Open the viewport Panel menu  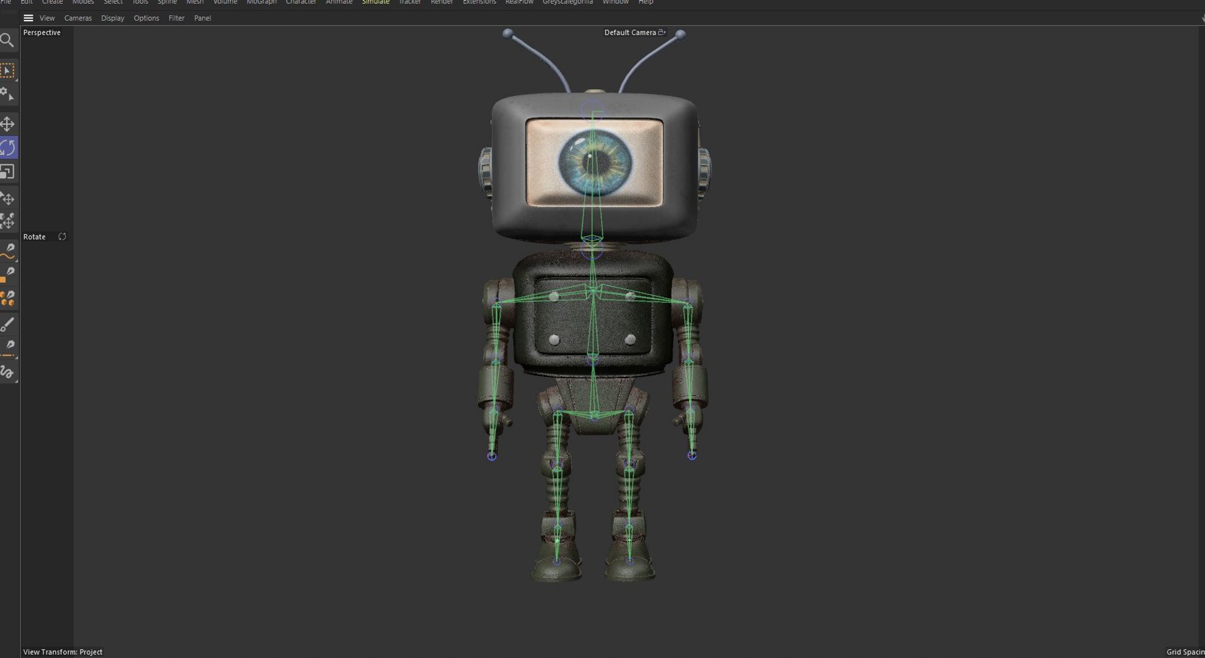[x=202, y=18]
